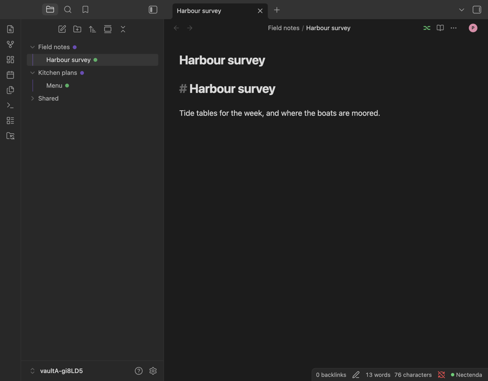488x381 pixels.
Task: Collapse the Field notes folder chevron
Action: point(32,47)
